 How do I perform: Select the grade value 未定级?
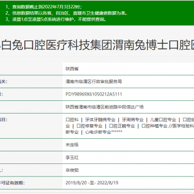pos(72,145)
